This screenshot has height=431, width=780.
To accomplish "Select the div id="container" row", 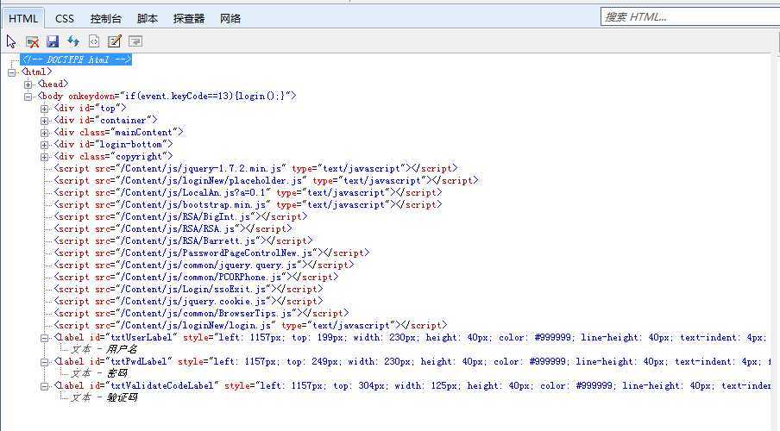I will coord(105,120).
